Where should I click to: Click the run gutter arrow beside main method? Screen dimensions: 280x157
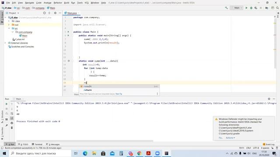click(68, 35)
